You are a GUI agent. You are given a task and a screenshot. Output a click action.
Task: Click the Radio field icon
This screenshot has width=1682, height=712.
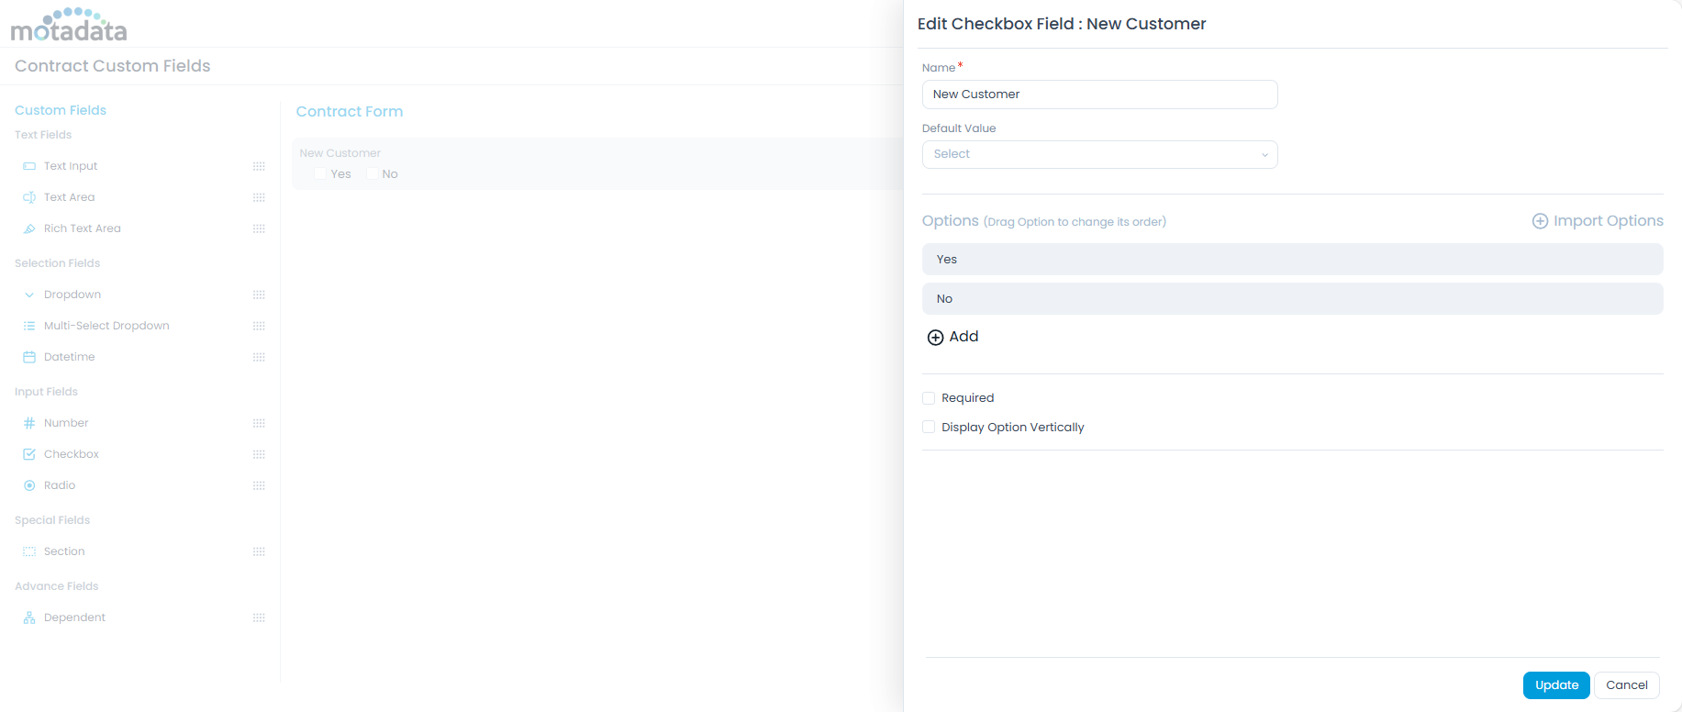[x=29, y=485]
